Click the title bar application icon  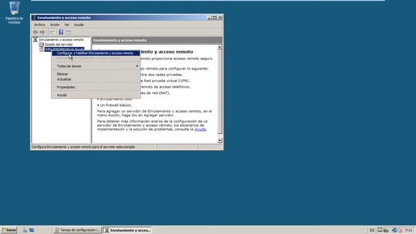pyautogui.click(x=34, y=18)
